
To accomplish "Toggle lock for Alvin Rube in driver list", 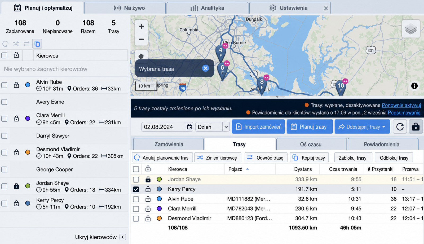I will coord(16,85).
